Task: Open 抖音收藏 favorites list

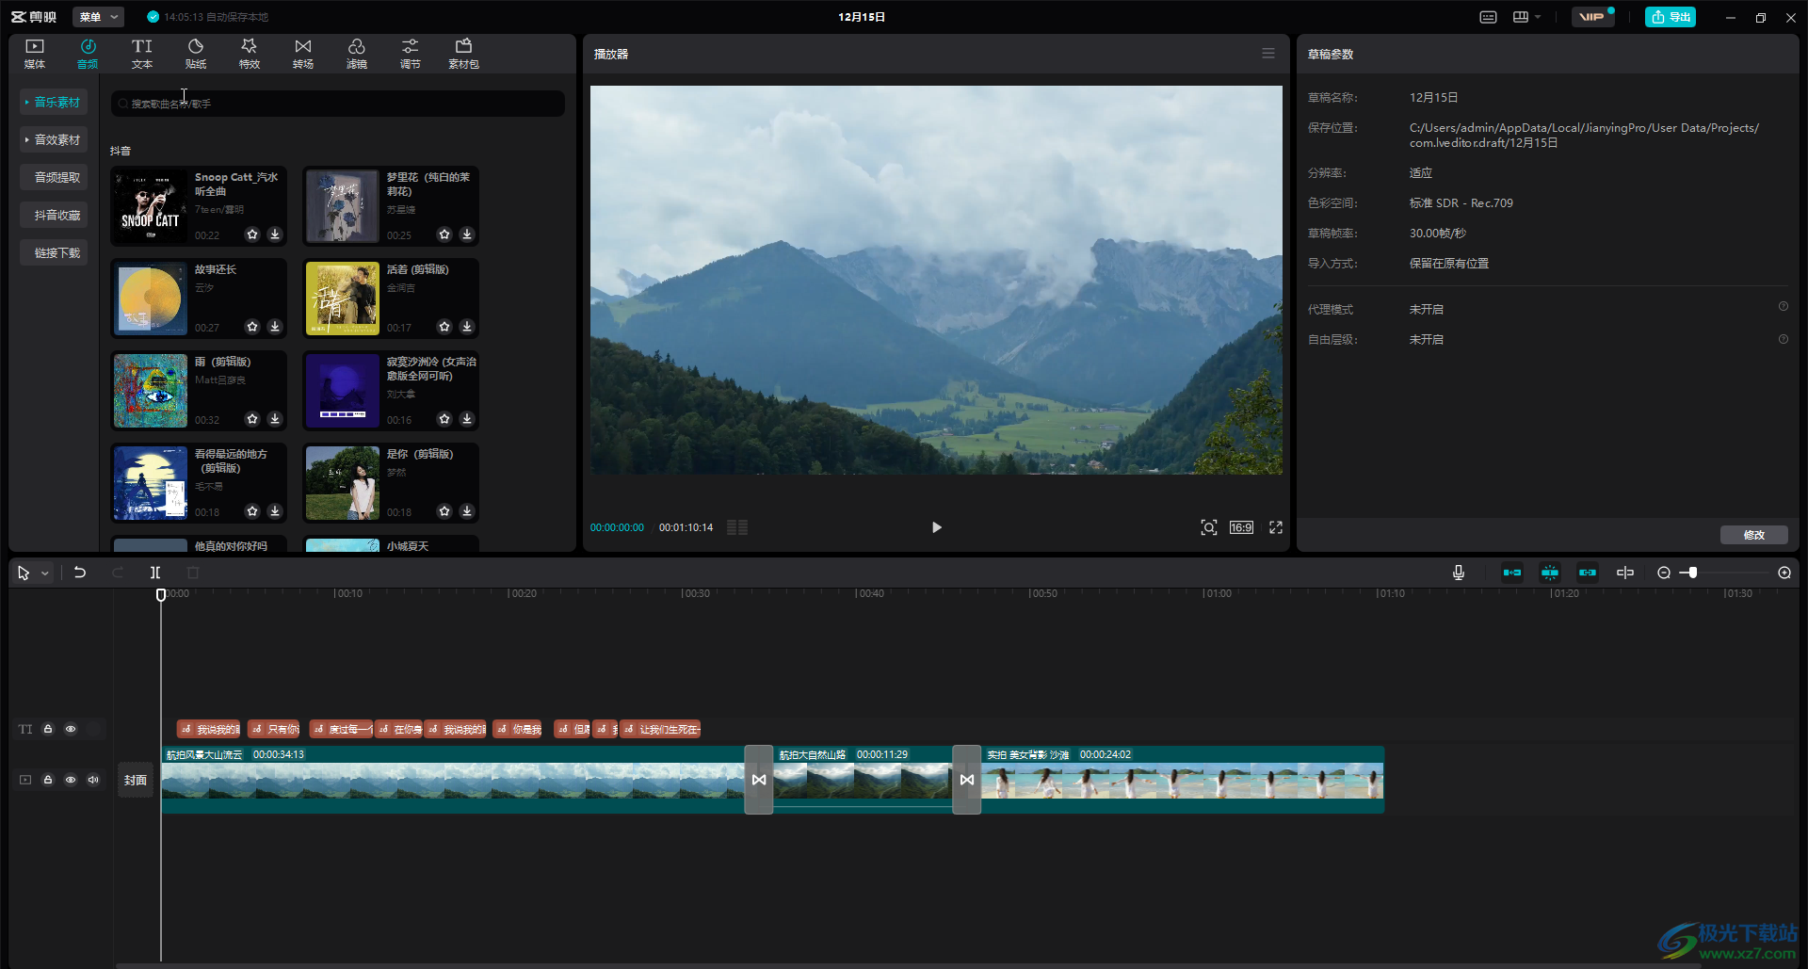Action: [54, 215]
